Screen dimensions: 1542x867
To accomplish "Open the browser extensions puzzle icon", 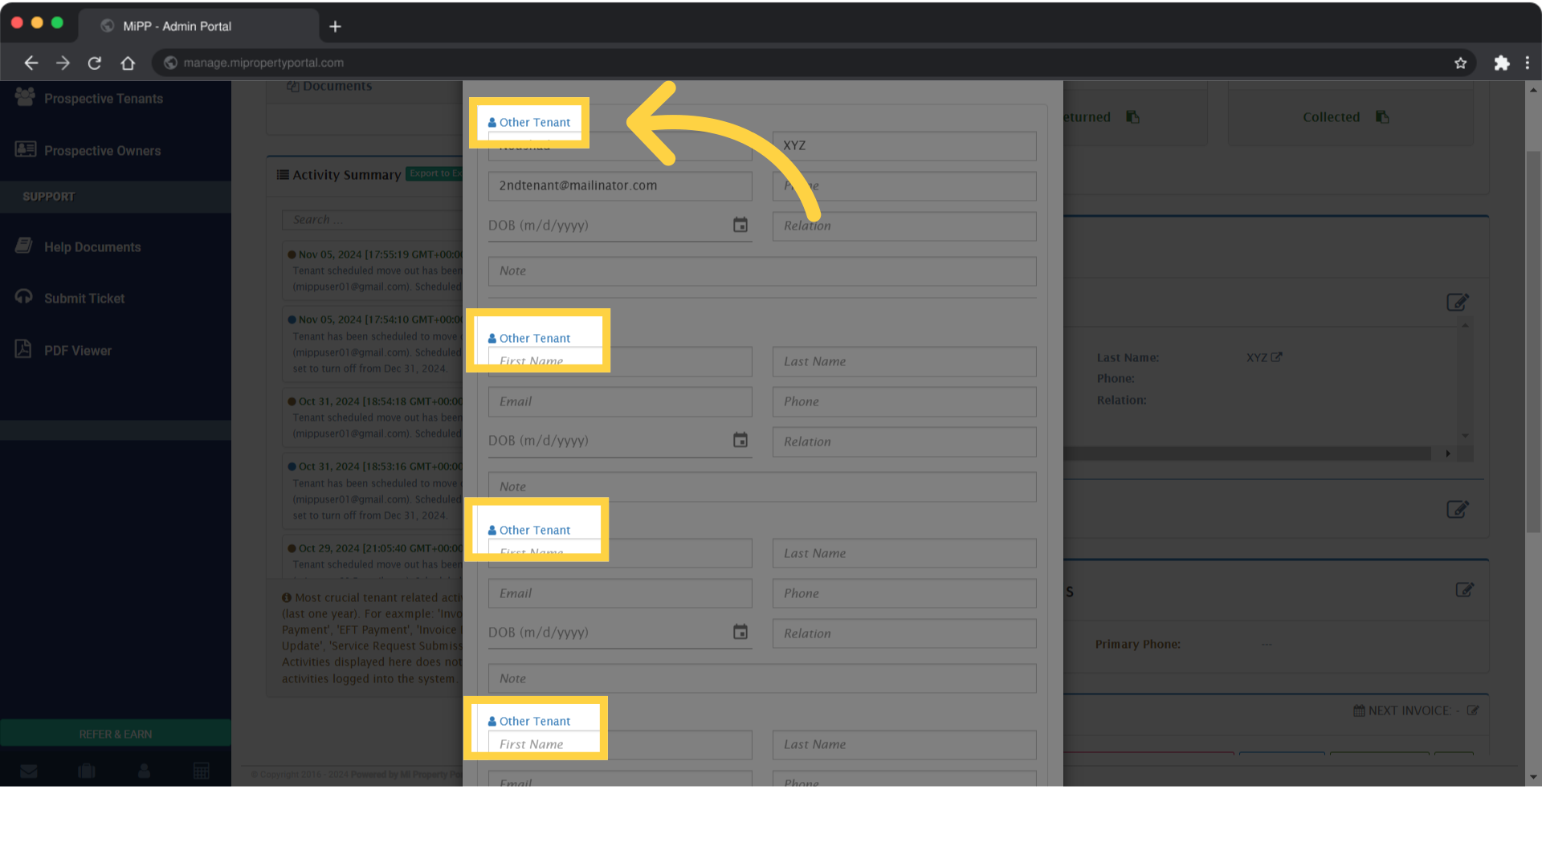I will pyautogui.click(x=1501, y=63).
